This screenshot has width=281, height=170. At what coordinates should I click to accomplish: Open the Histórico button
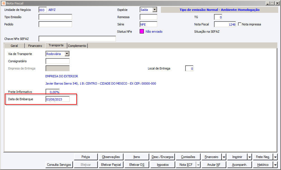tap(263, 165)
